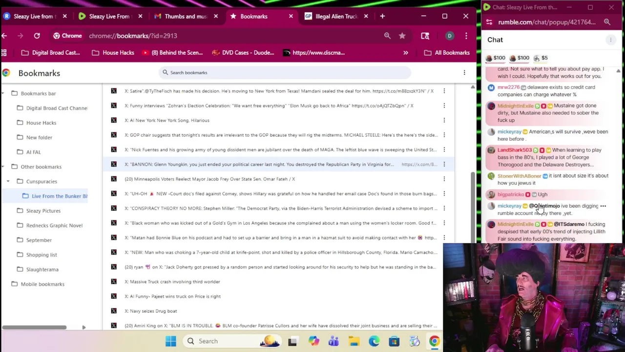Zoom icon in Rumble chat popup address bar
This screenshot has height=352, width=625.
pos(607,22)
